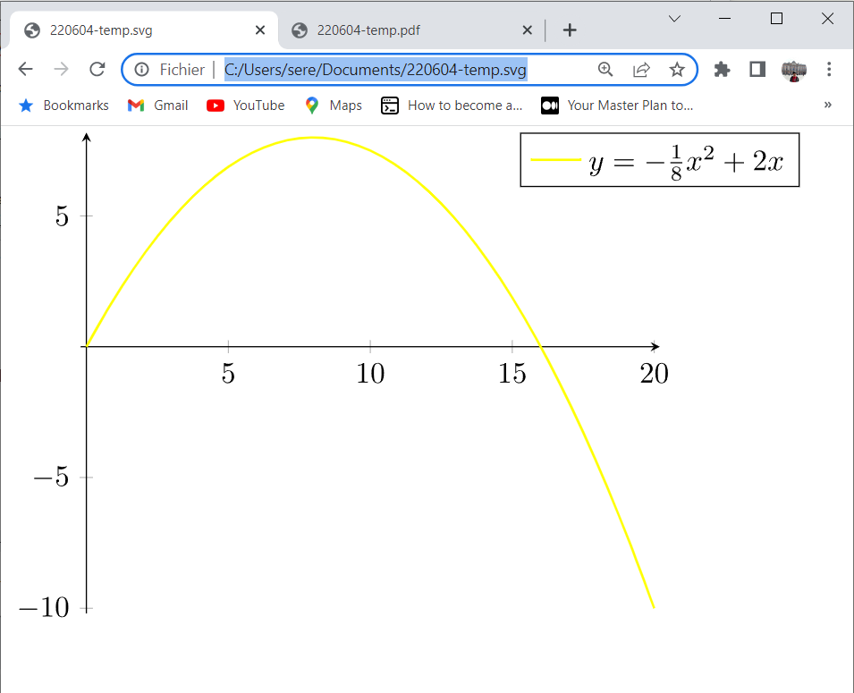The image size is (854, 693).
Task: Open the zoom magnifier icon in address bar
Action: coord(605,70)
